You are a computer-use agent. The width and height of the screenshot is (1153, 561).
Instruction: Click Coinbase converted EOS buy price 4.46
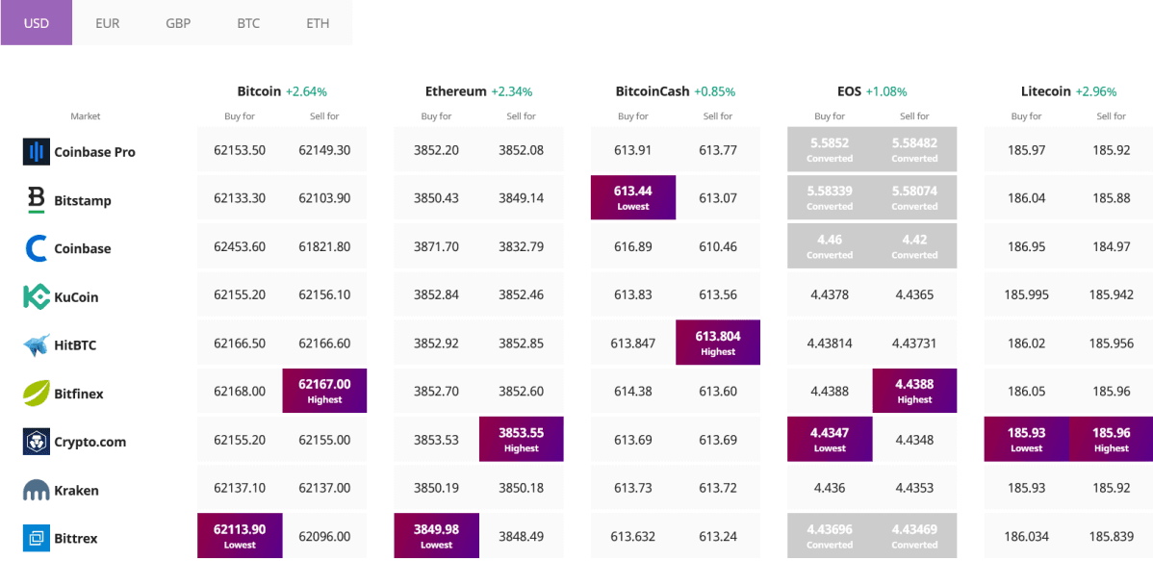click(831, 245)
